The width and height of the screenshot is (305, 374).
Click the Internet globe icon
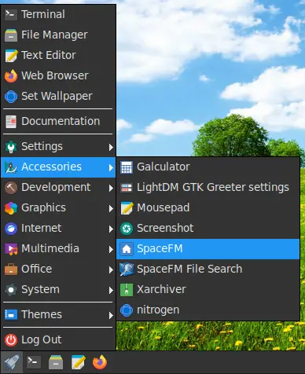[11, 229]
